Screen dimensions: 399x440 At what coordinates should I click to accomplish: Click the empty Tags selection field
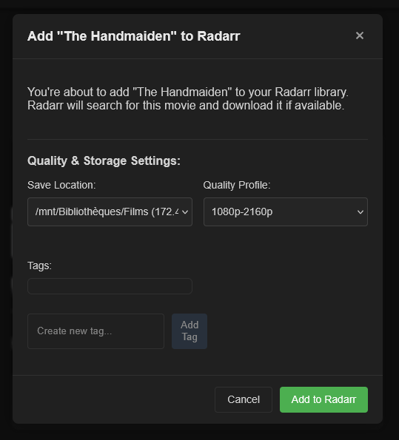click(110, 286)
